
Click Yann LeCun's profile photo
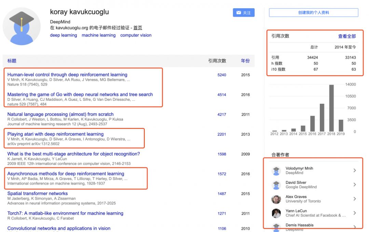pyautogui.click(x=276, y=213)
